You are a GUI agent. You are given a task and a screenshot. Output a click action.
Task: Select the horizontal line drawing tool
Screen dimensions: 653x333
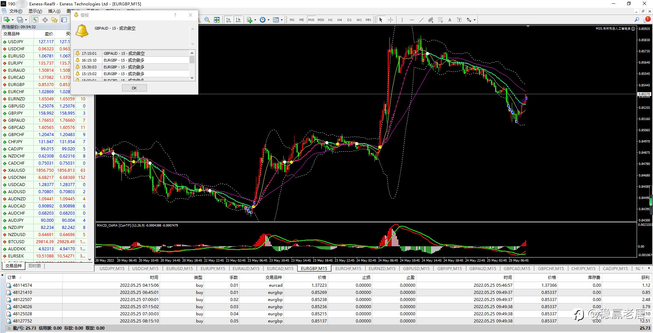[412, 20]
